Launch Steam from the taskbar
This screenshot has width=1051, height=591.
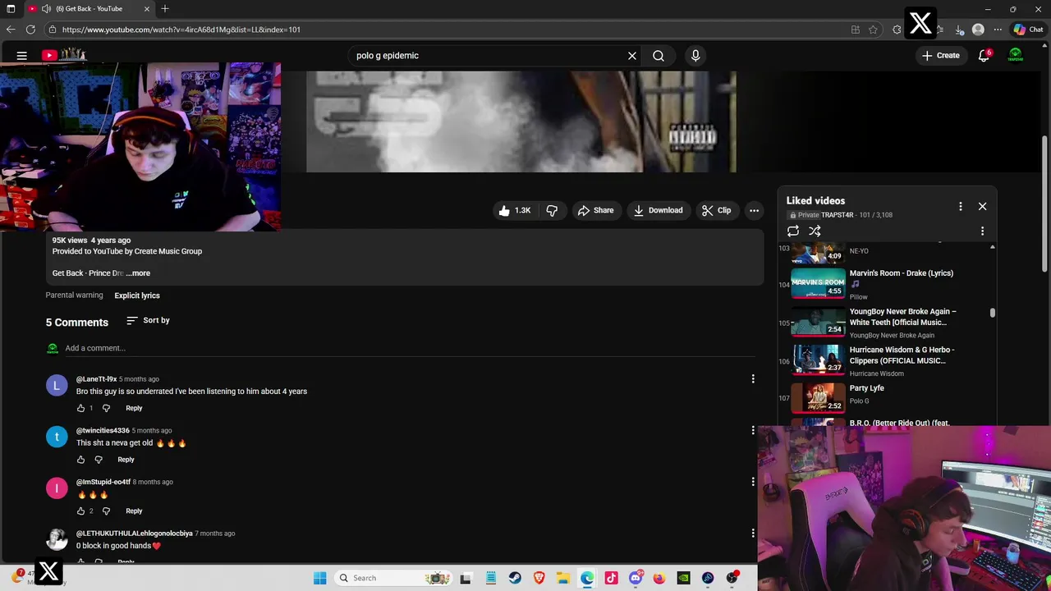pos(515,578)
